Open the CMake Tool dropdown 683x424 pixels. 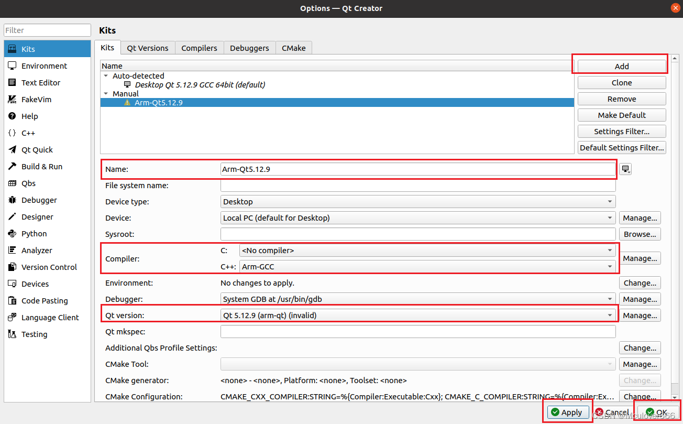[418, 364]
